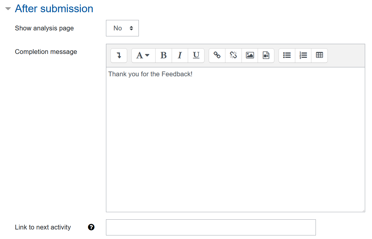Viewport: 372px width, 239px height.
Task: Click the toolbar expand arrow icon
Action: [x=119, y=55]
